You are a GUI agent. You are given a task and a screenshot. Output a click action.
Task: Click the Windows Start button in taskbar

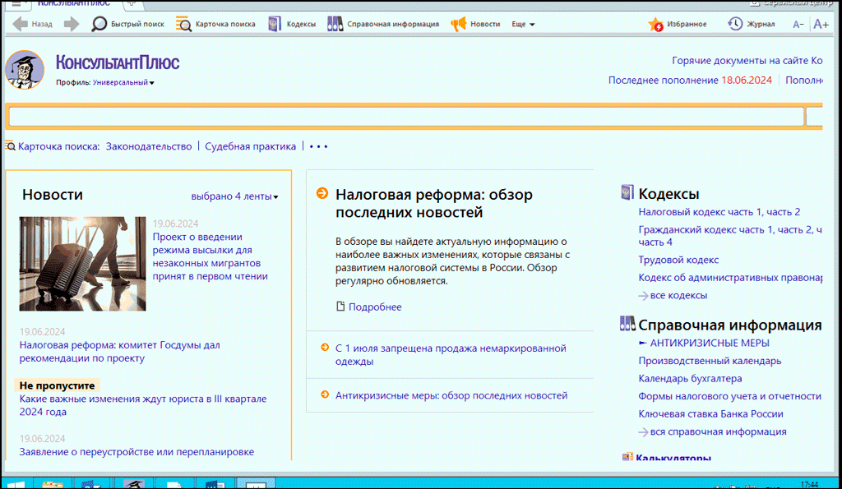16,484
